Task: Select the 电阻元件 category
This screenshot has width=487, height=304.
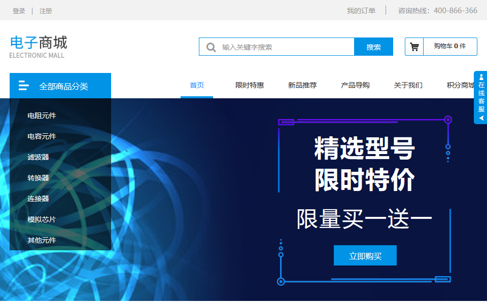Action: tap(42, 116)
